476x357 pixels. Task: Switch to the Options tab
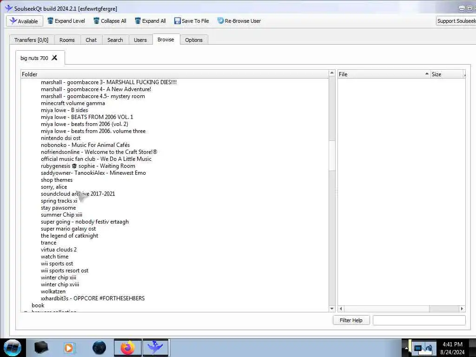(x=194, y=40)
